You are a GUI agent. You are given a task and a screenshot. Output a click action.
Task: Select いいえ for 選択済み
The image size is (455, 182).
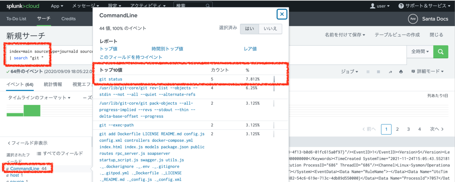270,29
